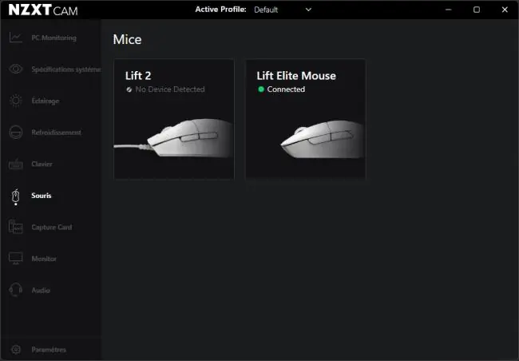The width and height of the screenshot is (519, 361).
Task: Maximize the NZXT CAM window
Action: click(x=477, y=10)
